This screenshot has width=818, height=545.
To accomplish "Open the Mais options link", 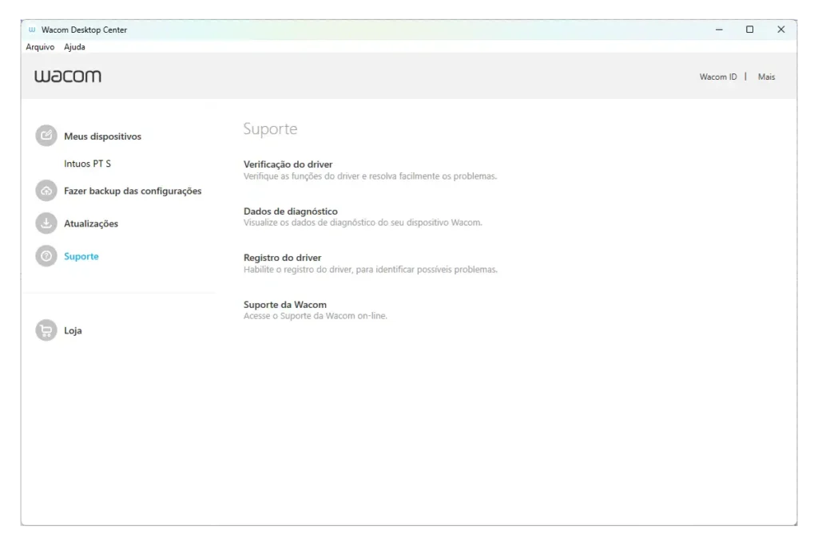I will (766, 77).
